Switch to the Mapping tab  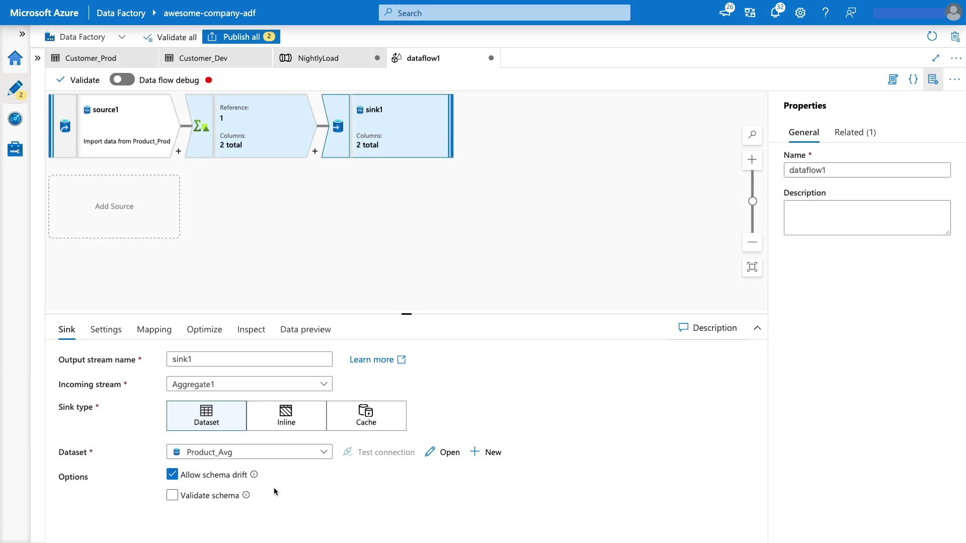(154, 329)
